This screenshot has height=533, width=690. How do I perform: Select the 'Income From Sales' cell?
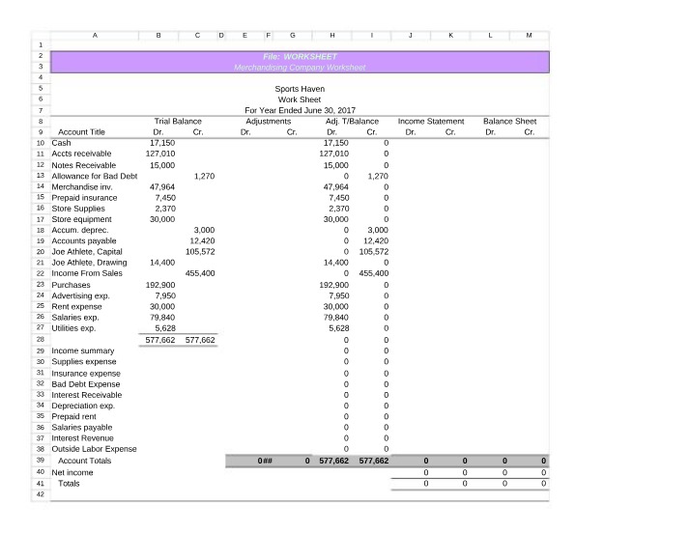coord(87,273)
